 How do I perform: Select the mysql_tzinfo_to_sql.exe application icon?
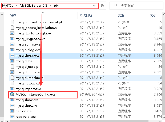12,33
